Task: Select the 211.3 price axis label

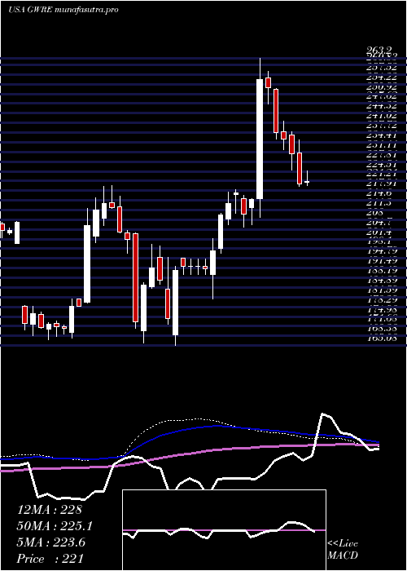Action: 380,204
